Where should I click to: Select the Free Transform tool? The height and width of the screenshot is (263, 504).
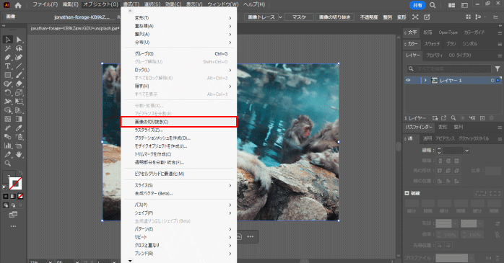point(19,102)
